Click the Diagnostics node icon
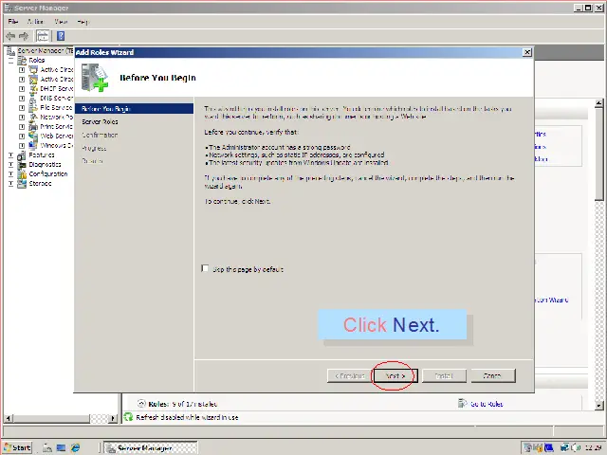This screenshot has width=607, height=455. 22,164
